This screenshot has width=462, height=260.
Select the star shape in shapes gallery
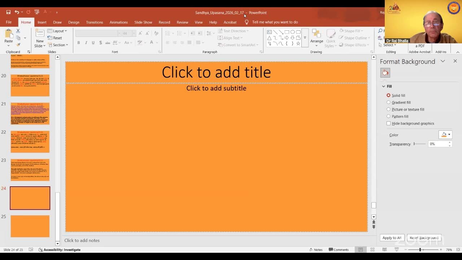tap(298, 43)
